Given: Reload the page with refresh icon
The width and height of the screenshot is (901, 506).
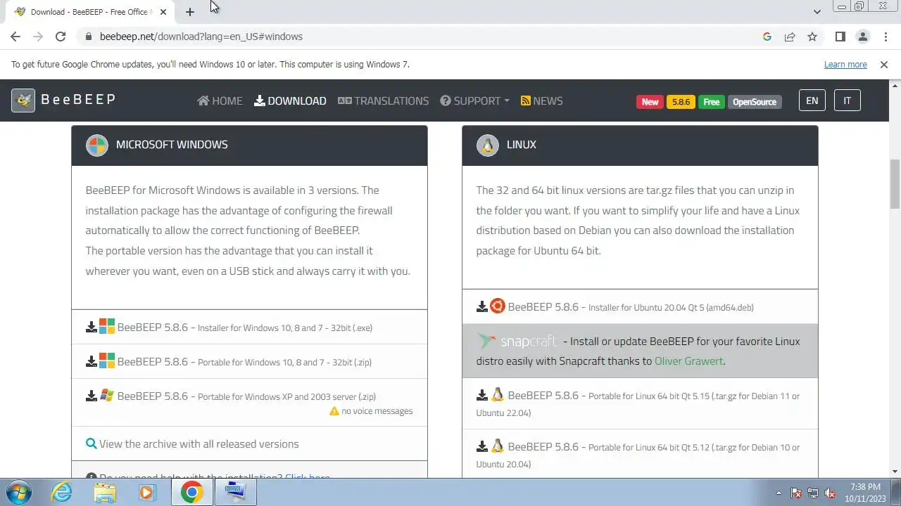Looking at the screenshot, I should pyautogui.click(x=61, y=37).
